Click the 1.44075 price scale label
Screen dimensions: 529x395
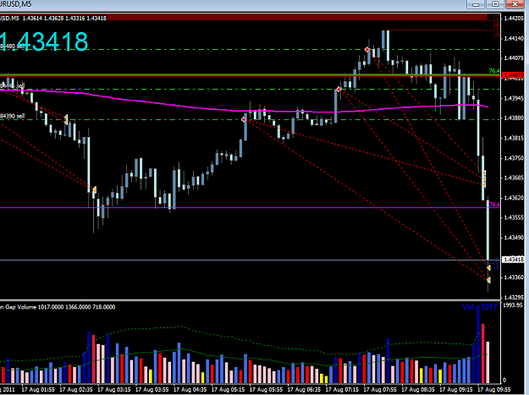click(x=514, y=58)
